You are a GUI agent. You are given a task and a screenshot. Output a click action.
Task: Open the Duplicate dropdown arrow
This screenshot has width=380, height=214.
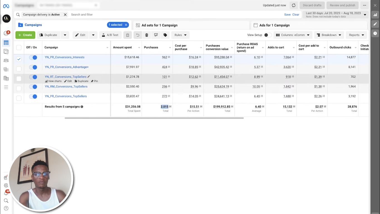pos(65,35)
